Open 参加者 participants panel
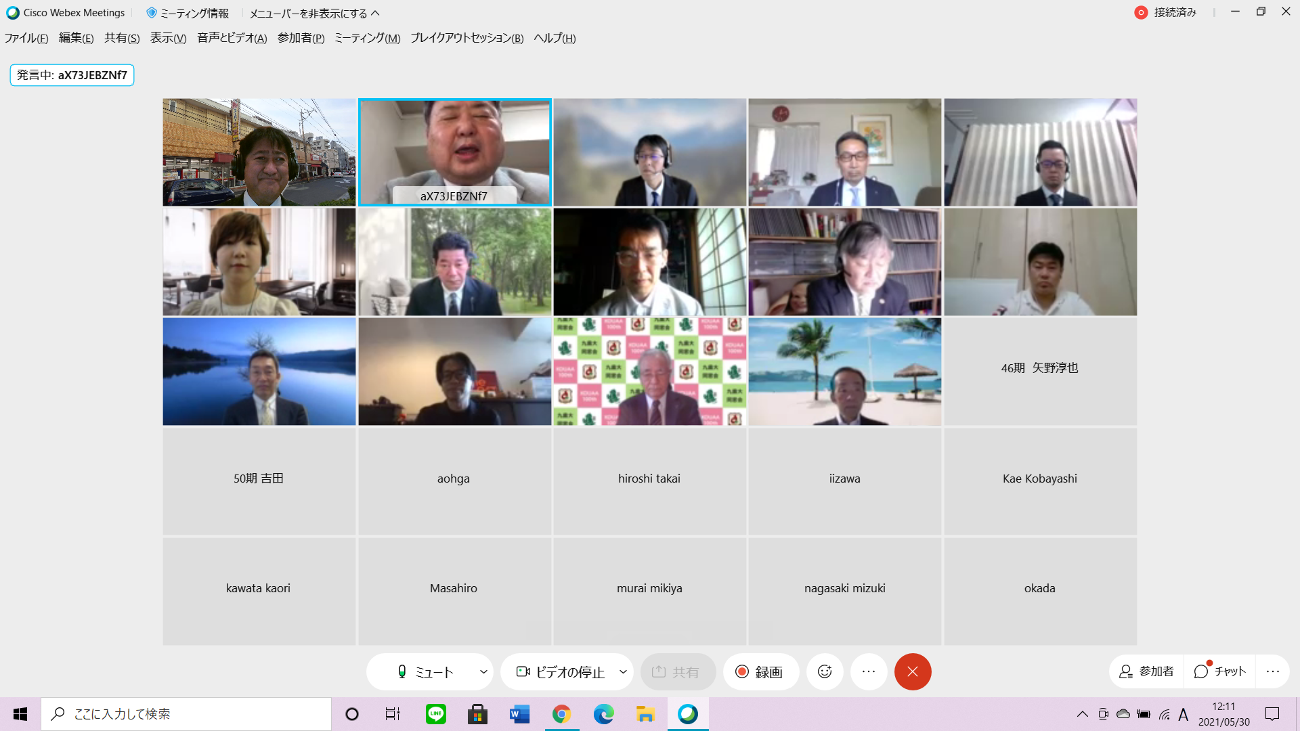The height and width of the screenshot is (731, 1300). coord(1147,671)
